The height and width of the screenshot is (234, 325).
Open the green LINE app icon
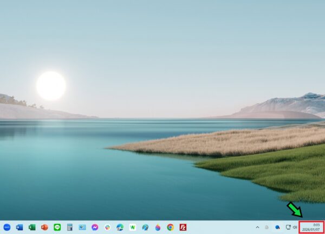click(57, 227)
